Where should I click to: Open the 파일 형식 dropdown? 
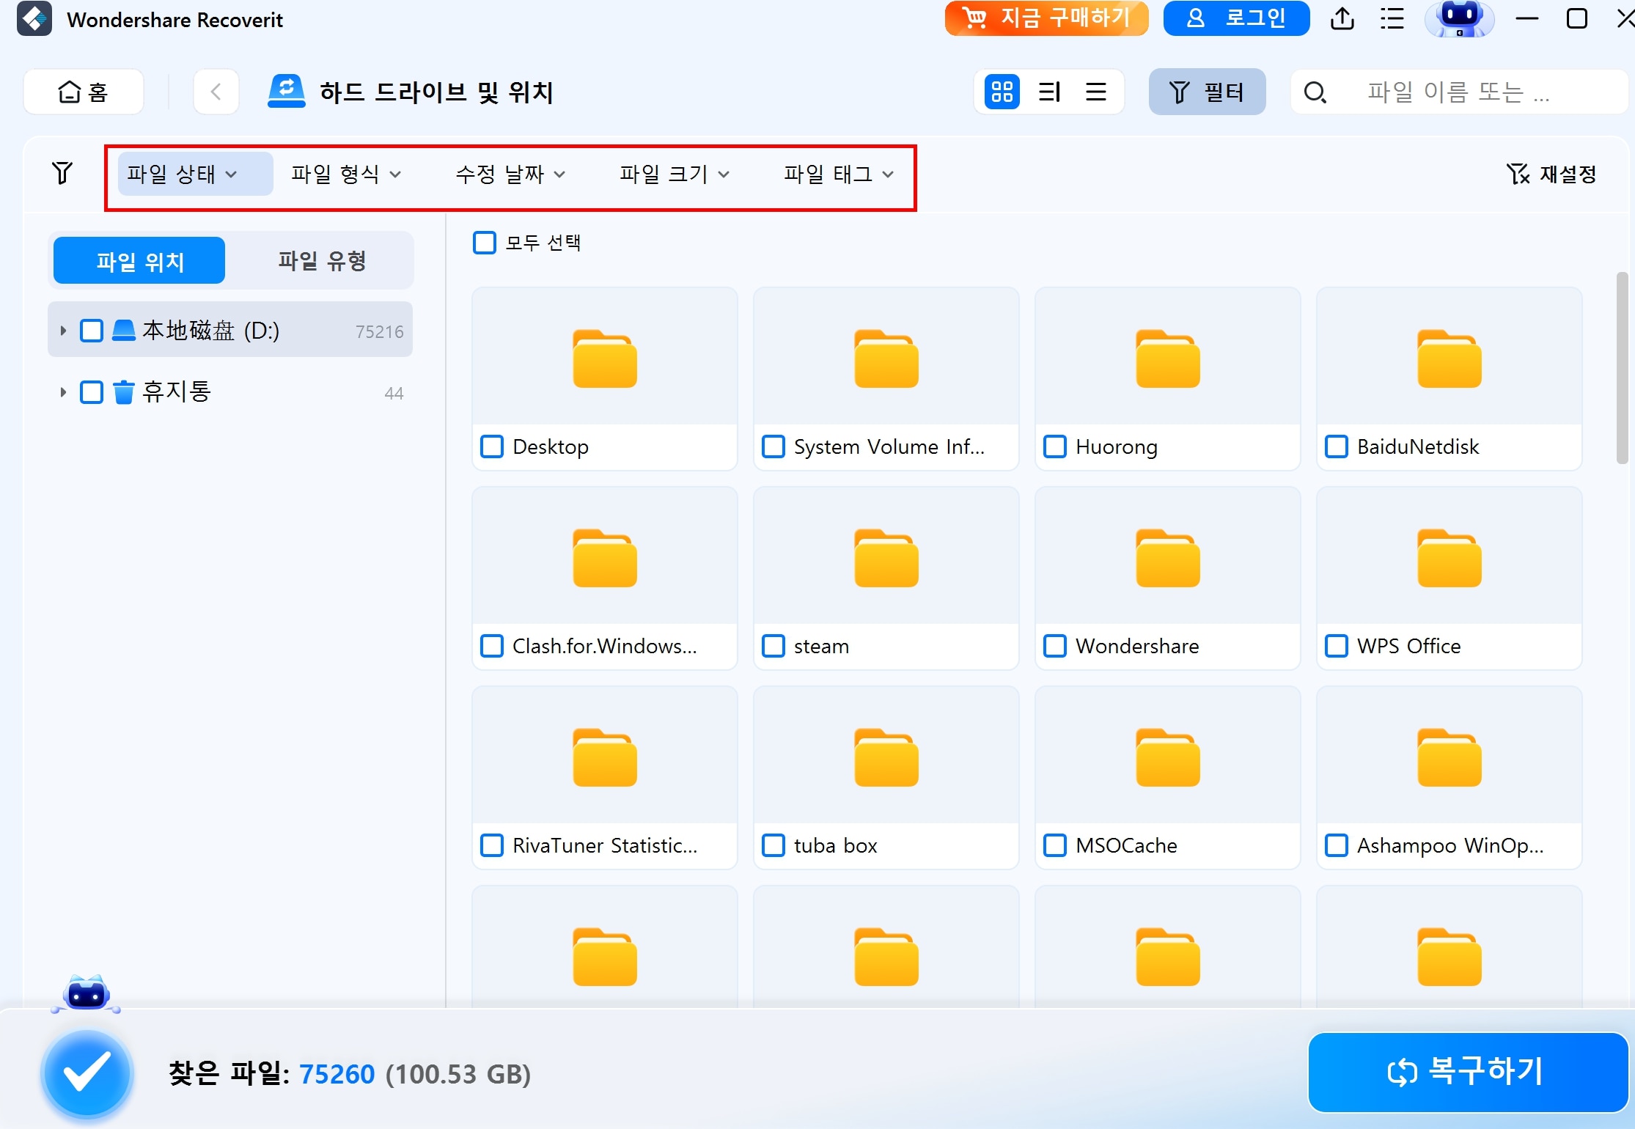coord(347,174)
